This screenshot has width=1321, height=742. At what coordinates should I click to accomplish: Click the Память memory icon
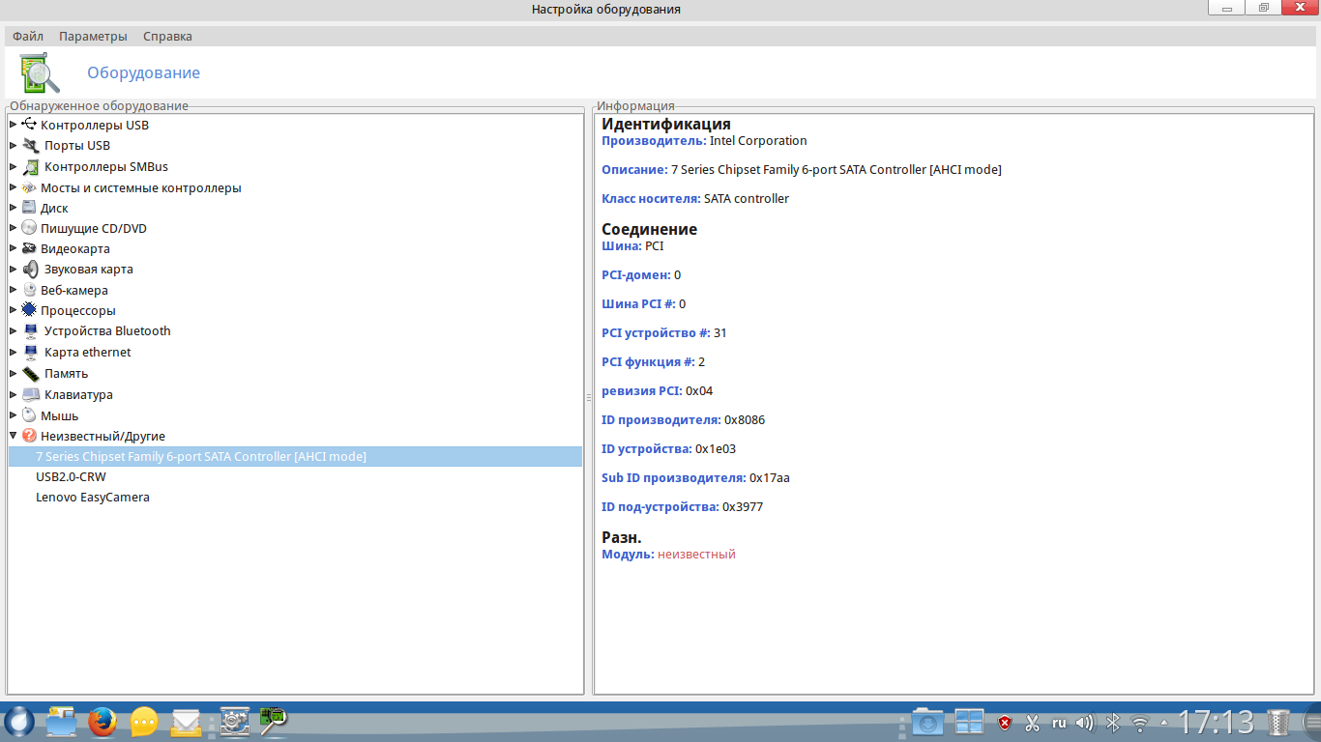pos(30,374)
